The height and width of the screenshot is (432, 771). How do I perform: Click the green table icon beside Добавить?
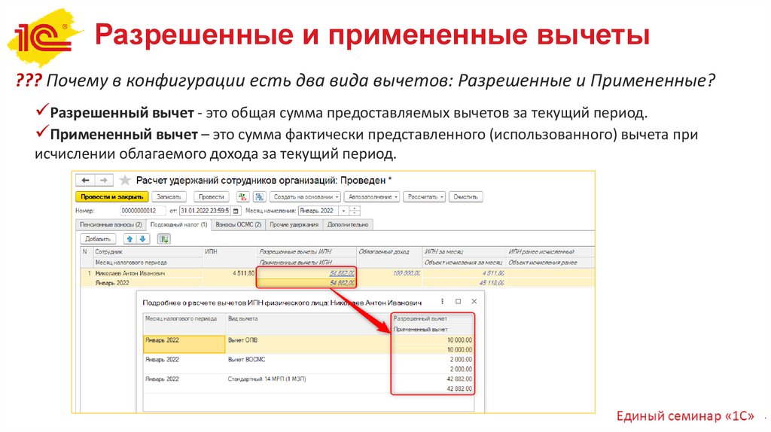point(163,239)
